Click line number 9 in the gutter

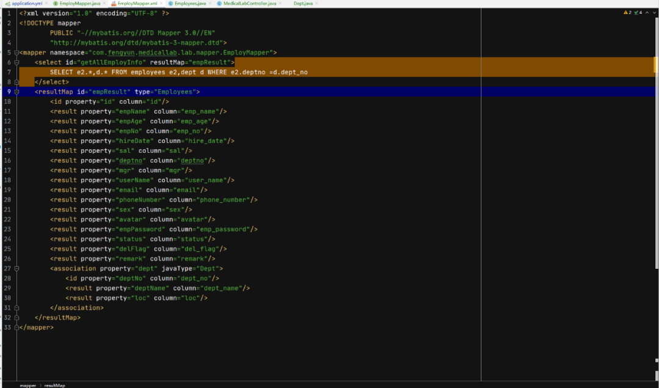9,92
